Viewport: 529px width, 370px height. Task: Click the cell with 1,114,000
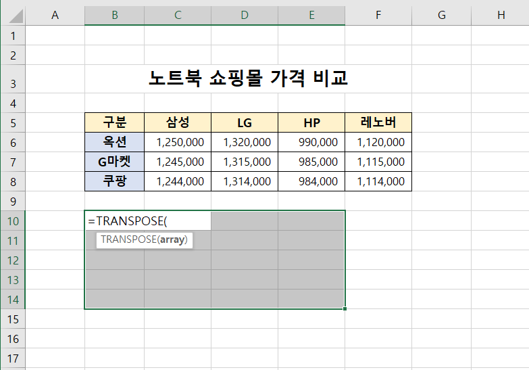coord(378,181)
